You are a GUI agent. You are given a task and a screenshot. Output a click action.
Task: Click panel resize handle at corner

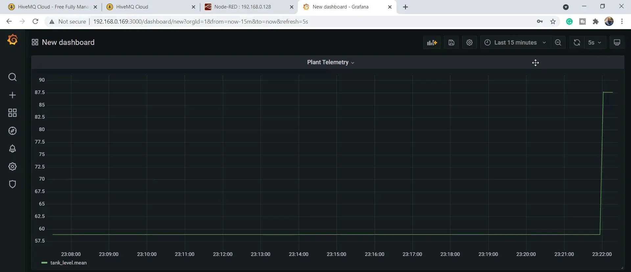(622, 268)
